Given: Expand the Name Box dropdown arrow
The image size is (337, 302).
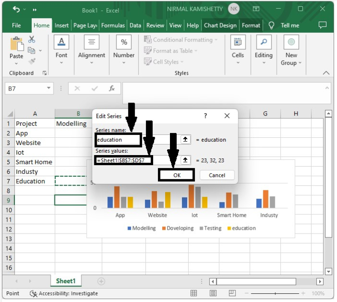Looking at the screenshot, I should tap(49, 88).
